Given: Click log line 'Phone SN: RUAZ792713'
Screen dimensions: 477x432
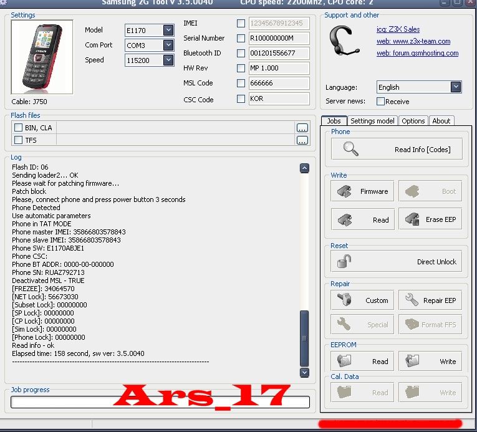Looking at the screenshot, I should pyautogui.click(x=48, y=272).
